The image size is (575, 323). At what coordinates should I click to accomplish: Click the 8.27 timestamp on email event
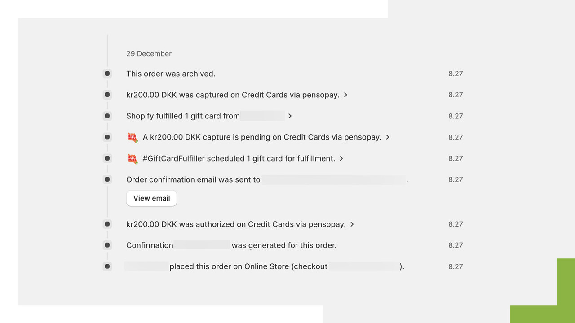[456, 179]
